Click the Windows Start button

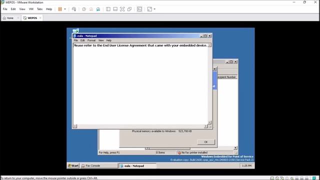tap(73, 165)
